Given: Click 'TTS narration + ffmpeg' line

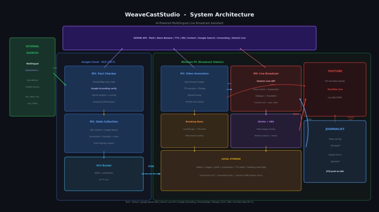Looking at the screenshot, I should point(194,88).
